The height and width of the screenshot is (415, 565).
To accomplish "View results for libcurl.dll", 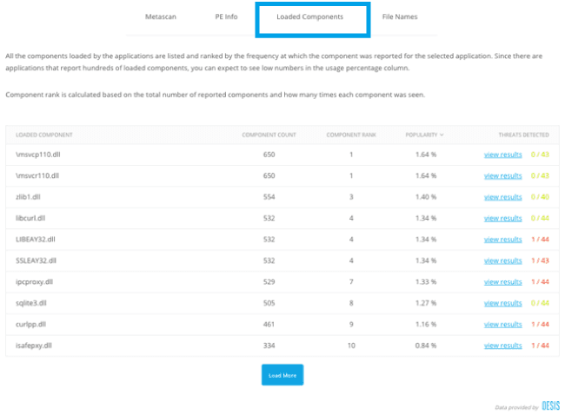I will click(x=502, y=218).
